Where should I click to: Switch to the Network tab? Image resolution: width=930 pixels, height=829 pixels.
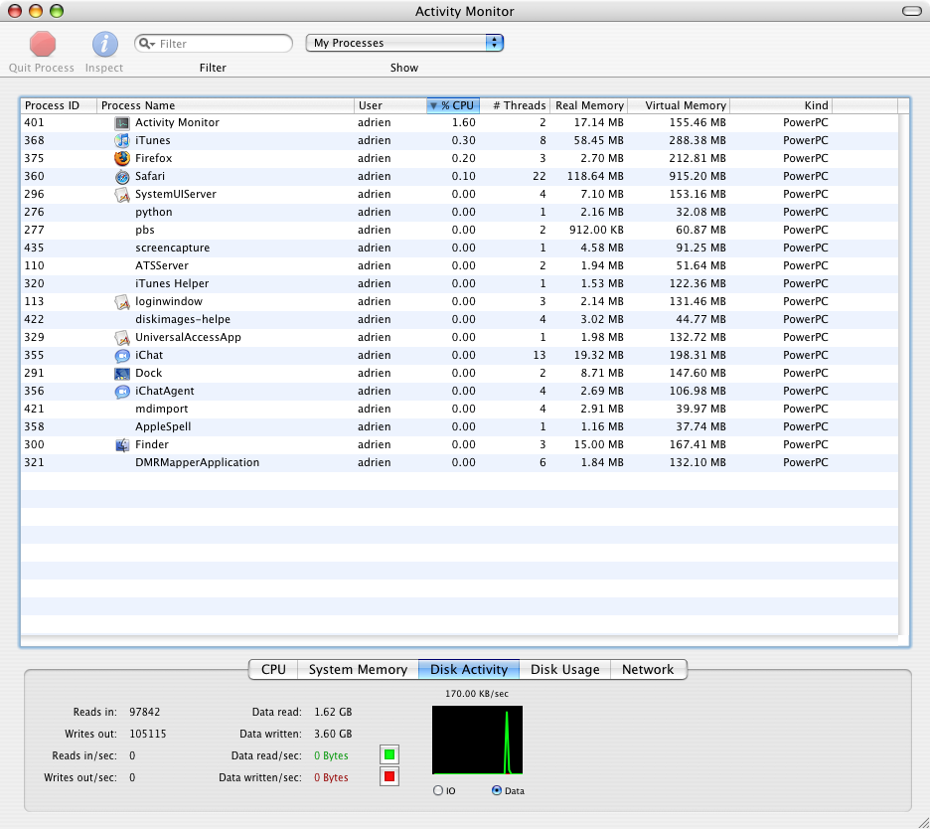[x=648, y=669]
